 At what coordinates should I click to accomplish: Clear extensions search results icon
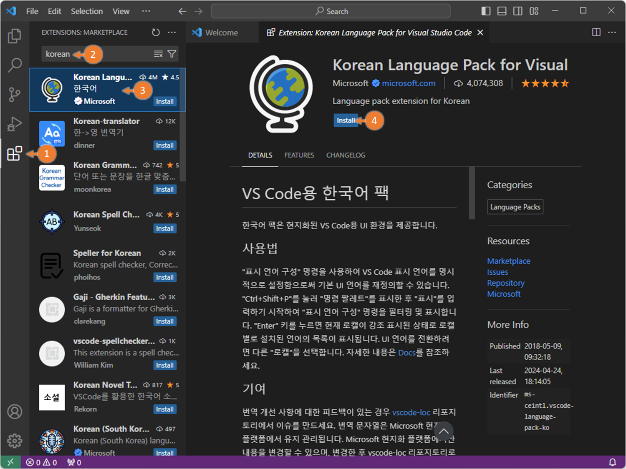point(158,54)
